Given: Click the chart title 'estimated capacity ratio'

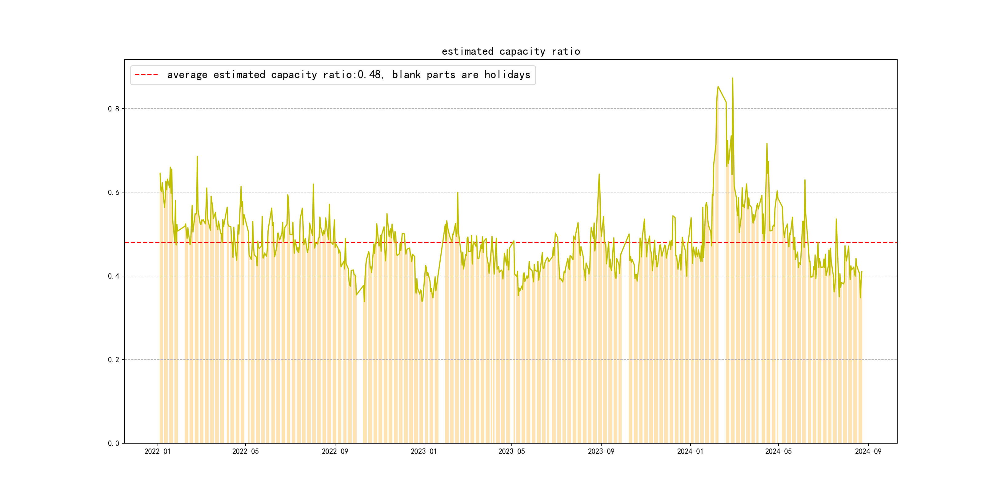Looking at the screenshot, I should [x=511, y=51].
